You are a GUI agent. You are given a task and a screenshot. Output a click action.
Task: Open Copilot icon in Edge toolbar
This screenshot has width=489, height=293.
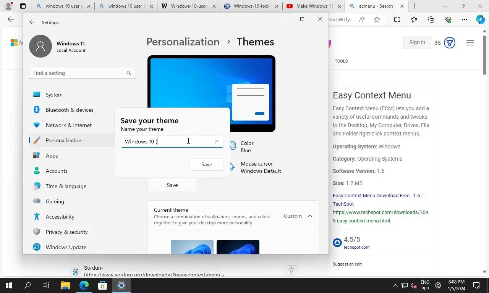(480, 19)
